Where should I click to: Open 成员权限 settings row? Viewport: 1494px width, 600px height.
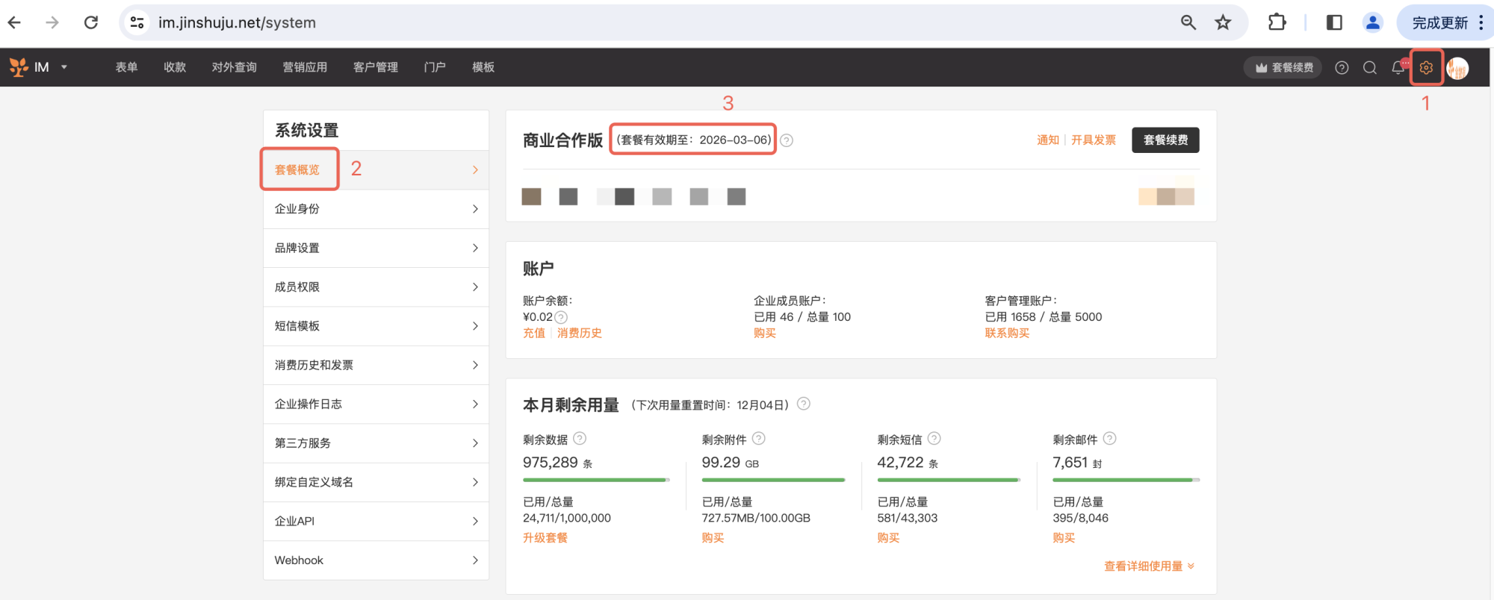pyautogui.click(x=376, y=287)
